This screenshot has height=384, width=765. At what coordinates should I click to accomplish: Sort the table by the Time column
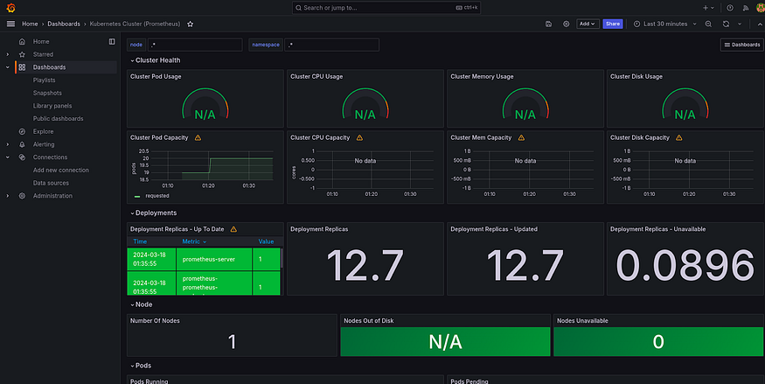click(140, 241)
